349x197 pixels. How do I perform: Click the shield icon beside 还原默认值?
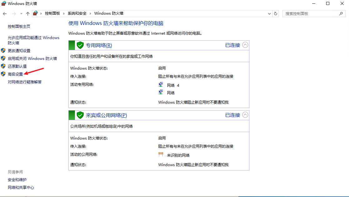coord(3,66)
